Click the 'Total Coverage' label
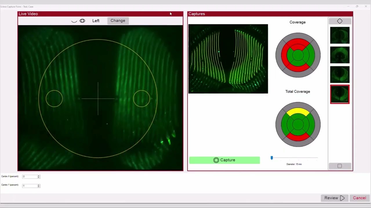 (298, 91)
